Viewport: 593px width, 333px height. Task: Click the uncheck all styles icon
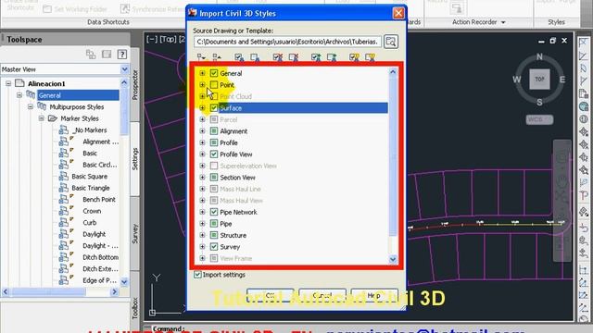coord(255,57)
